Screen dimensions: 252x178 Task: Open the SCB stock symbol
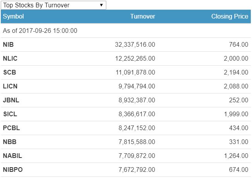pyautogui.click(x=9, y=73)
